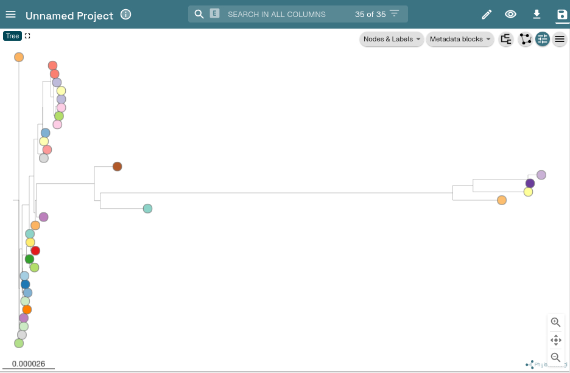The height and width of the screenshot is (373, 570).
Task: Click the pan/move tree control
Action: click(555, 340)
